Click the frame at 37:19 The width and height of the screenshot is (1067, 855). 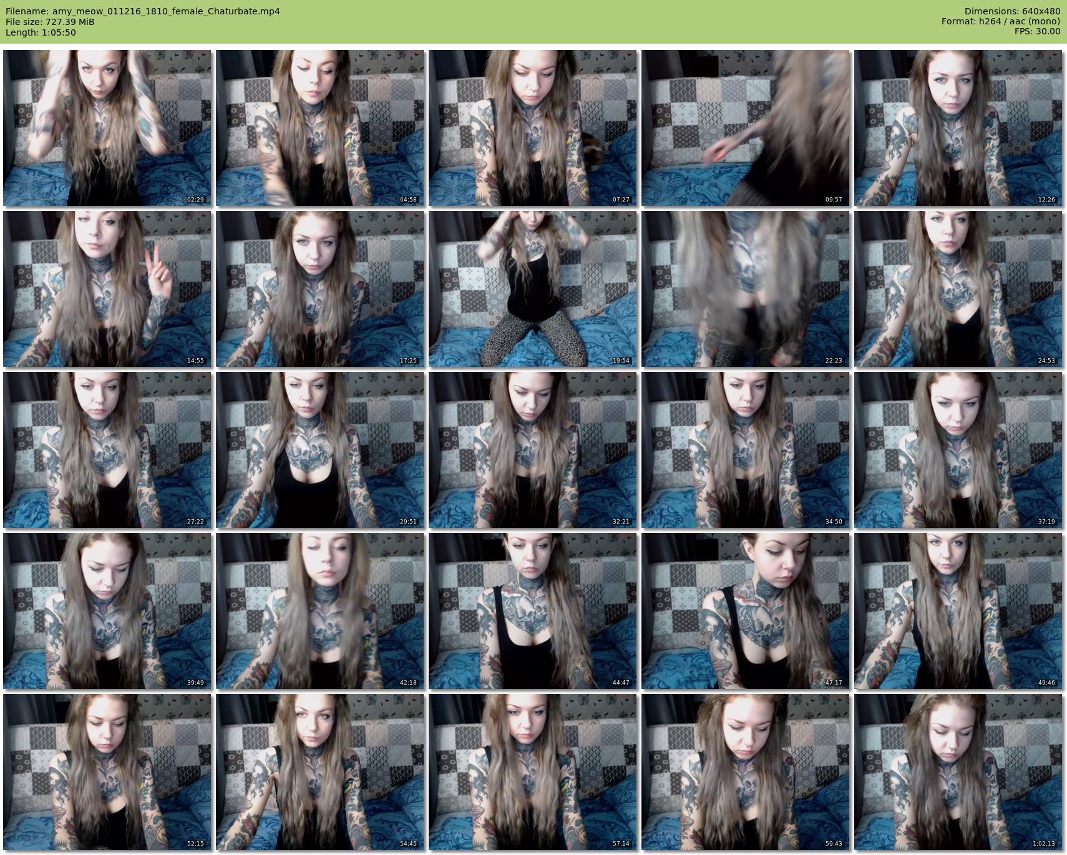[x=958, y=450]
